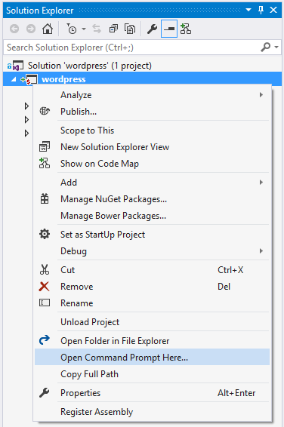Close the Solution Explorer panel
The width and height of the screenshot is (284, 427).
[x=273, y=10]
